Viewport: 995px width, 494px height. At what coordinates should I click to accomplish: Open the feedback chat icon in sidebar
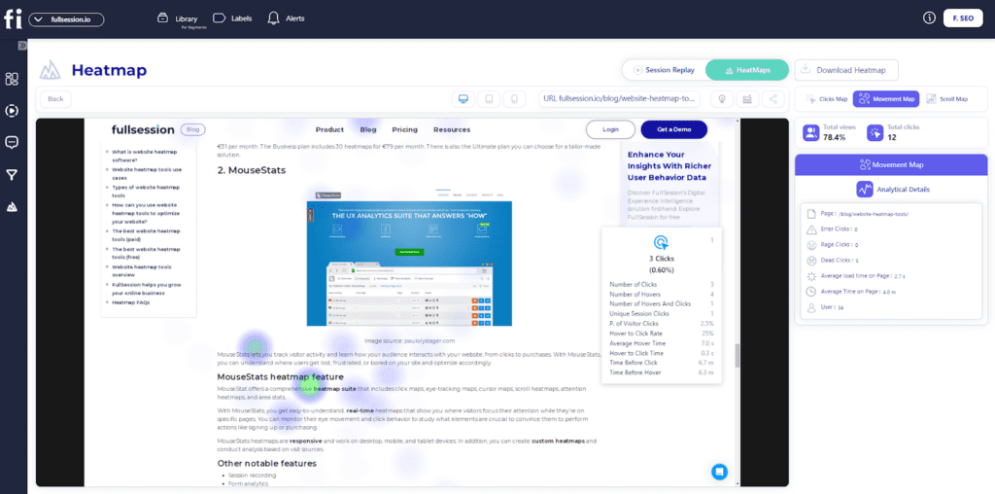coord(13,142)
